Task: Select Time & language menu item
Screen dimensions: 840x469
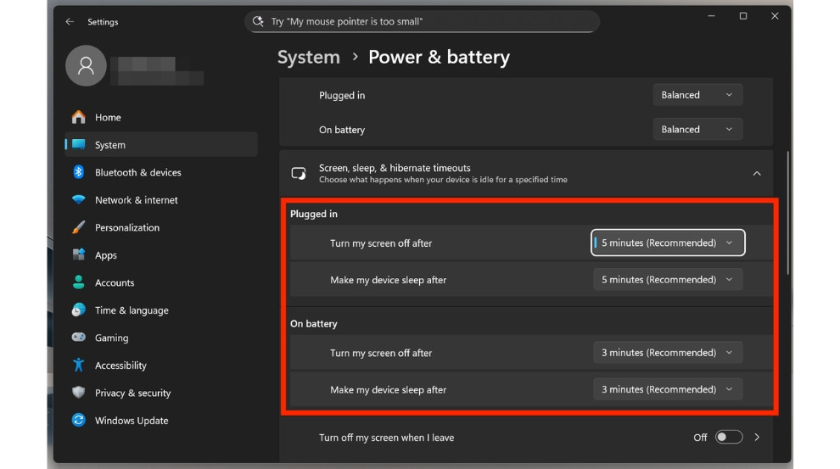Action: tap(132, 310)
